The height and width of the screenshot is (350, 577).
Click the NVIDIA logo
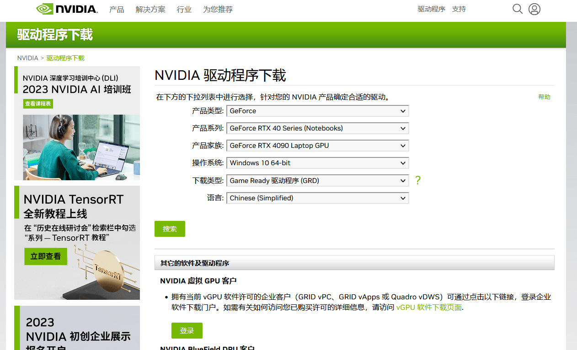pyautogui.click(x=67, y=9)
